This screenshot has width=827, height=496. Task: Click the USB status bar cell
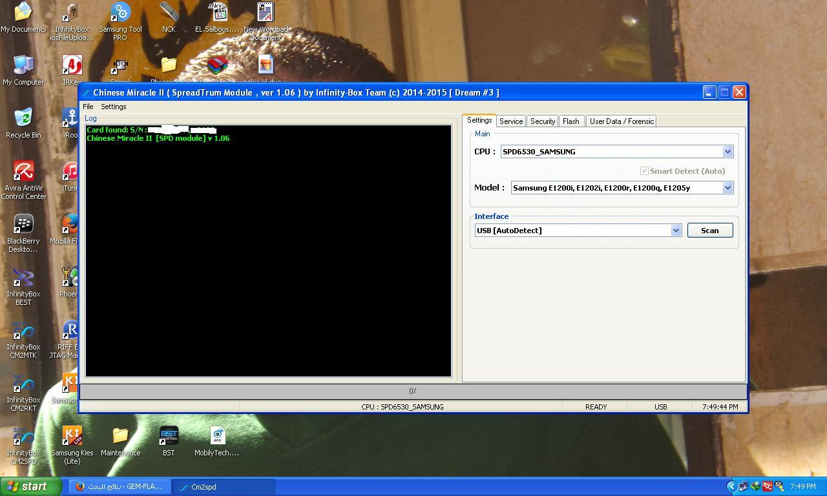(x=661, y=407)
